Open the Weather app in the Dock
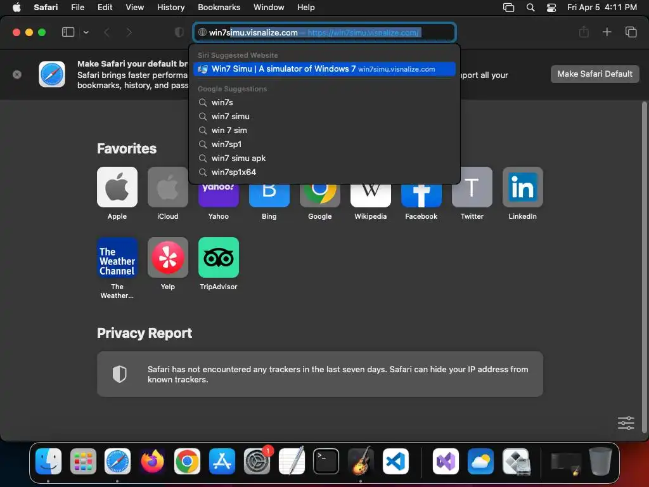This screenshot has width=649, height=487. 480,461
